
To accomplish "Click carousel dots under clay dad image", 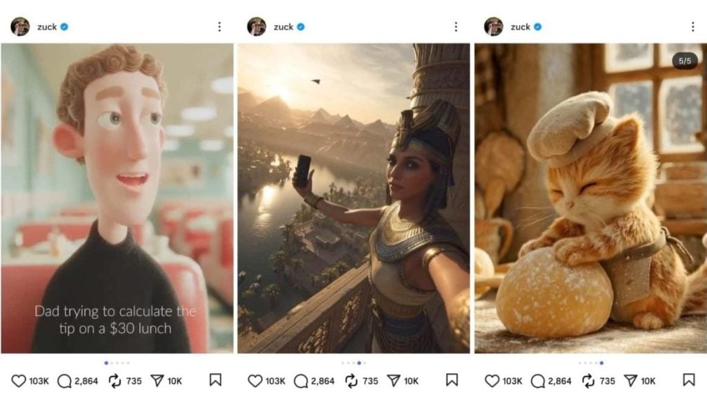I will [117, 362].
